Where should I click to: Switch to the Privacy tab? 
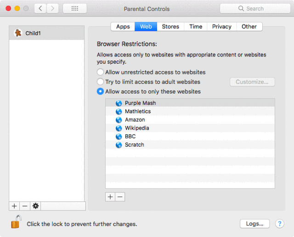pos(221,27)
